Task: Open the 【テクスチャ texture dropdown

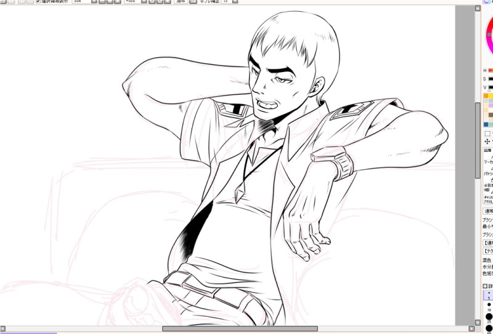Action: click(488, 251)
